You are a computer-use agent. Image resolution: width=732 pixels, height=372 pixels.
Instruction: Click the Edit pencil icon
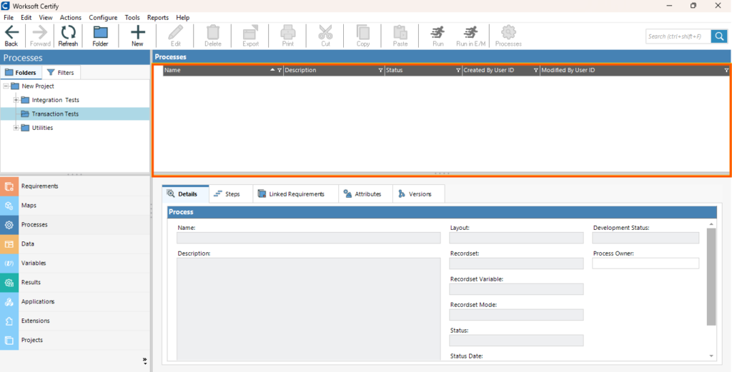point(176,36)
